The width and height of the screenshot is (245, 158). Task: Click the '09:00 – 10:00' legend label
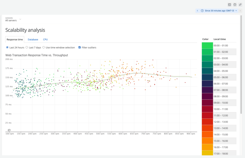tap(221, 103)
